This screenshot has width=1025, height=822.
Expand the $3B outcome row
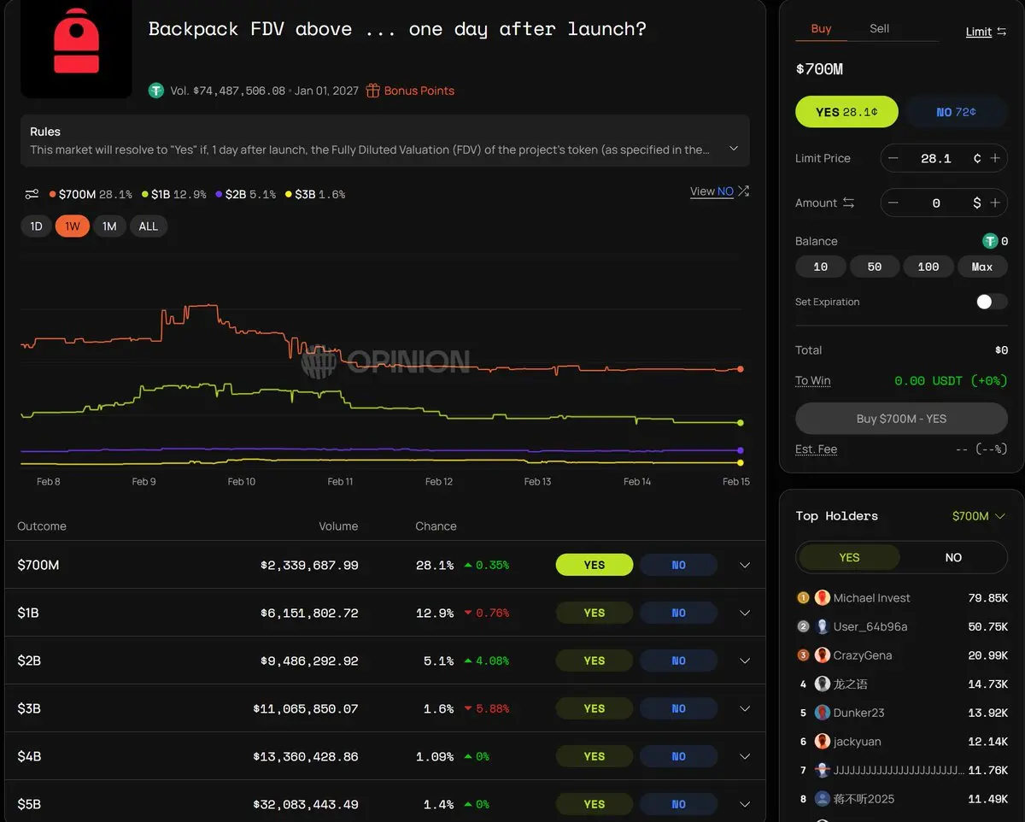pyautogui.click(x=745, y=708)
